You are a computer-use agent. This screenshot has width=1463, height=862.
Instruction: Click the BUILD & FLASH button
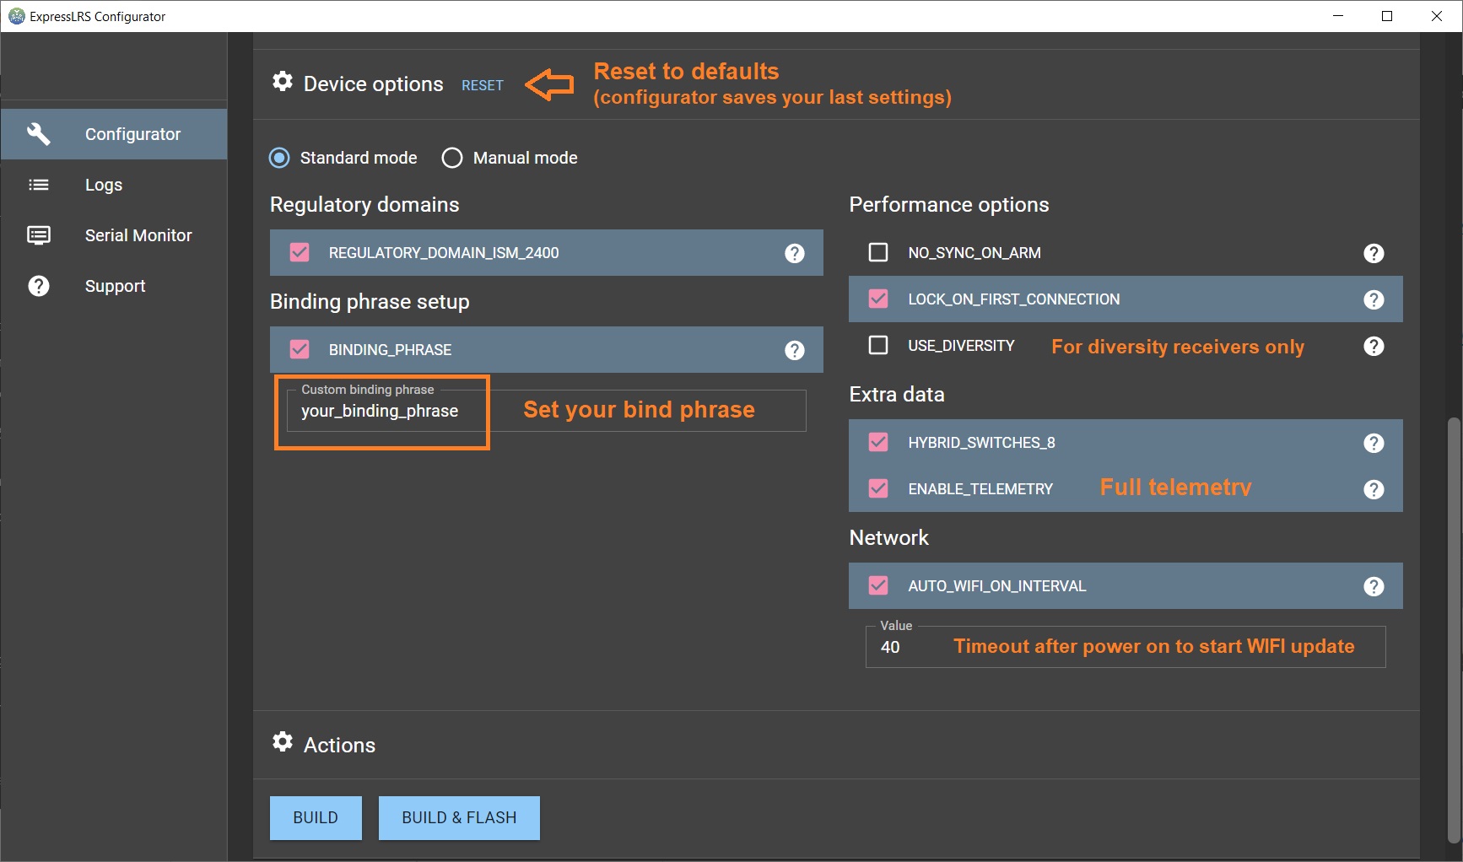tap(459, 817)
